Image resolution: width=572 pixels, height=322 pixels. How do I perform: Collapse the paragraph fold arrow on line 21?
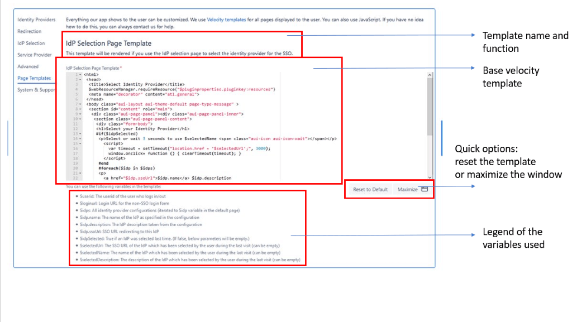pyautogui.click(x=80, y=172)
